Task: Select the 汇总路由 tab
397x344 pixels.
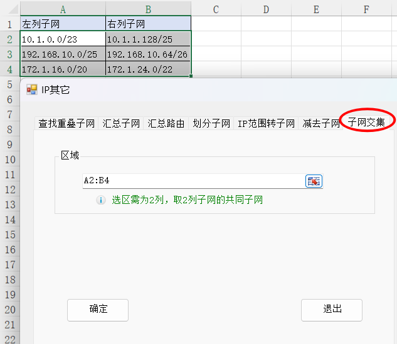Action: (x=166, y=123)
